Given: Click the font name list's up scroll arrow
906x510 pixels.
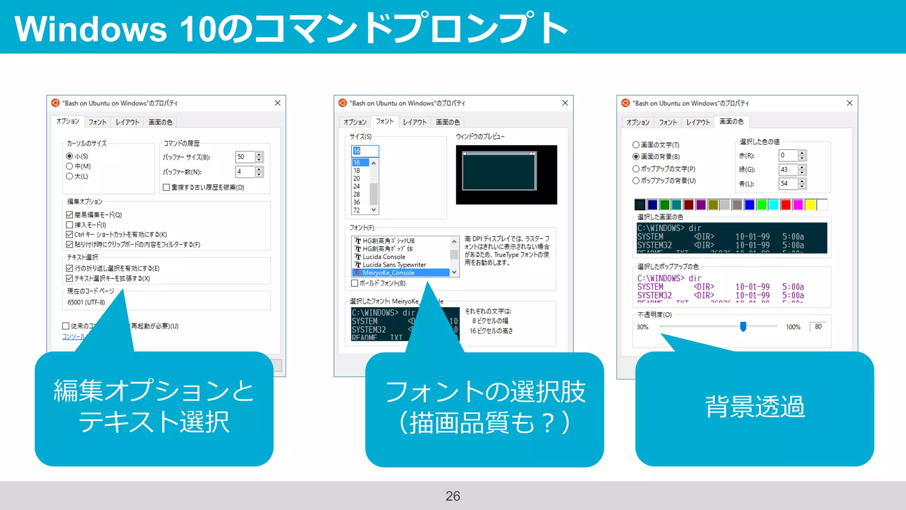Looking at the screenshot, I should tap(454, 241).
